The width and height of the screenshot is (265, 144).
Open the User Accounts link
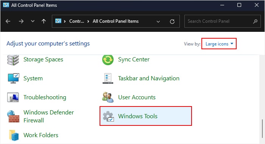(137, 97)
